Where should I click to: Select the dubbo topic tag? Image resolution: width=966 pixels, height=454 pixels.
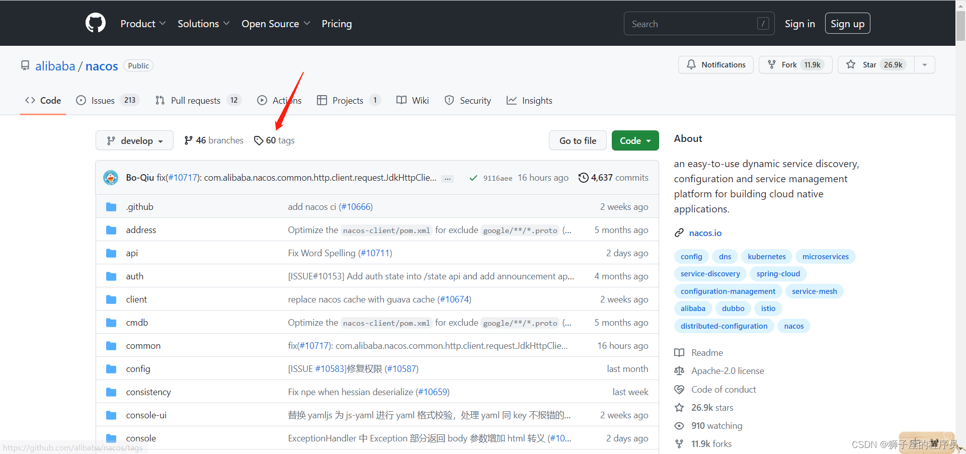(733, 309)
